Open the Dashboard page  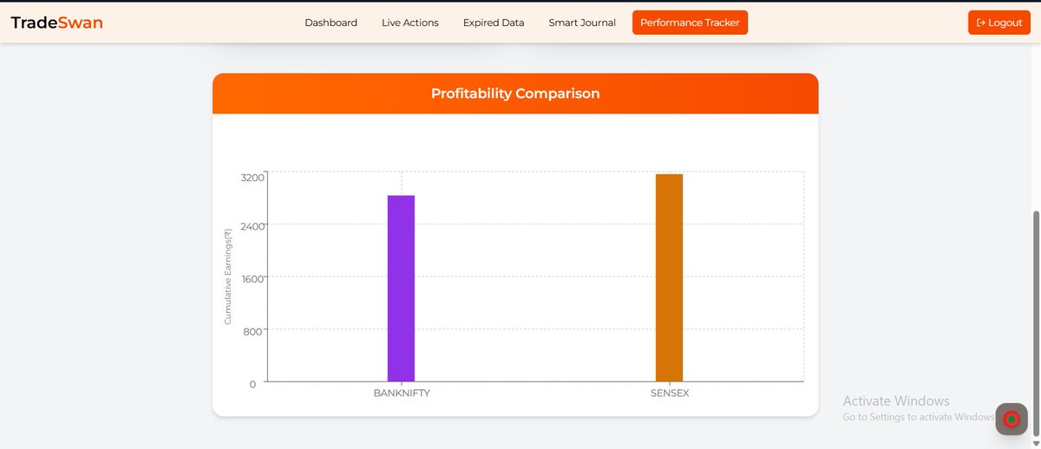tap(331, 23)
